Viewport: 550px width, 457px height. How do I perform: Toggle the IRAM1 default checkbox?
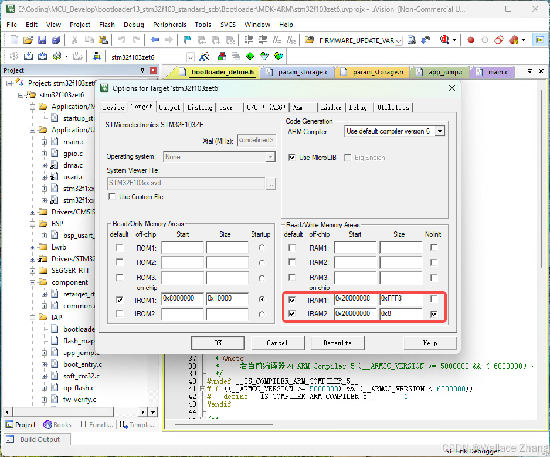[292, 300]
